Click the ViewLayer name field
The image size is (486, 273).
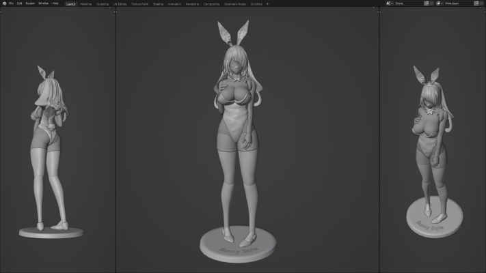tap(457, 3)
